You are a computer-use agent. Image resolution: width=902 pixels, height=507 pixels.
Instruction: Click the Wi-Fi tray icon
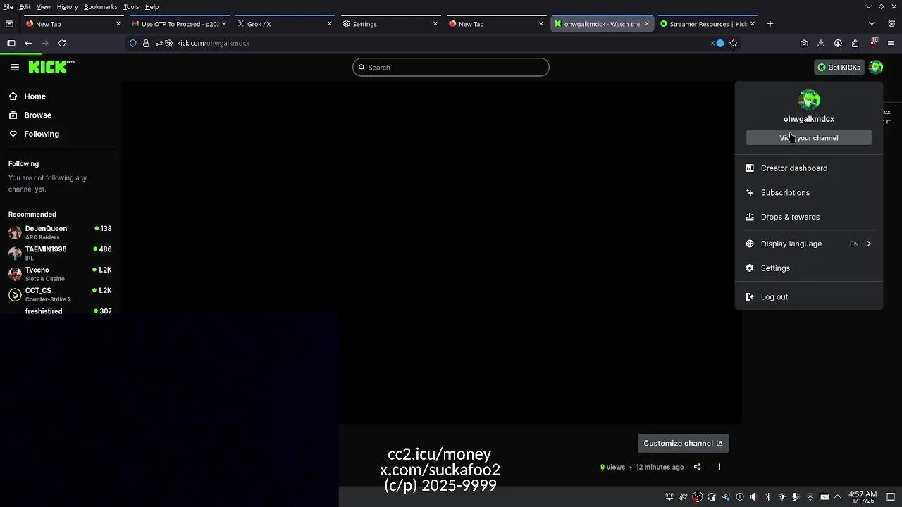click(x=810, y=496)
